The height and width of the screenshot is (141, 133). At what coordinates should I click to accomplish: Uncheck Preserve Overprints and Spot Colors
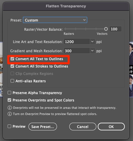pos(9,100)
